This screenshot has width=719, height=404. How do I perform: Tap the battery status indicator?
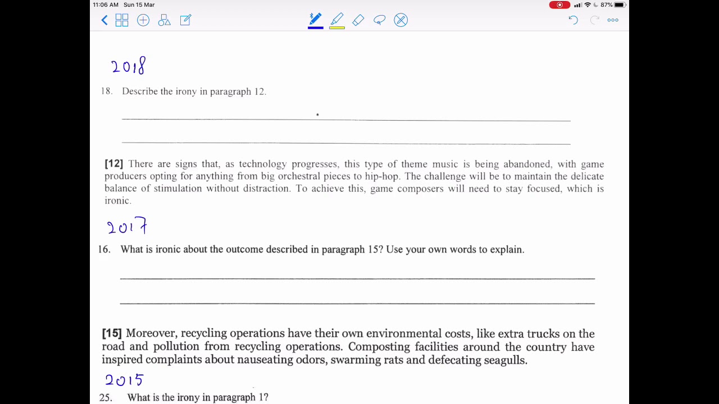620,5
